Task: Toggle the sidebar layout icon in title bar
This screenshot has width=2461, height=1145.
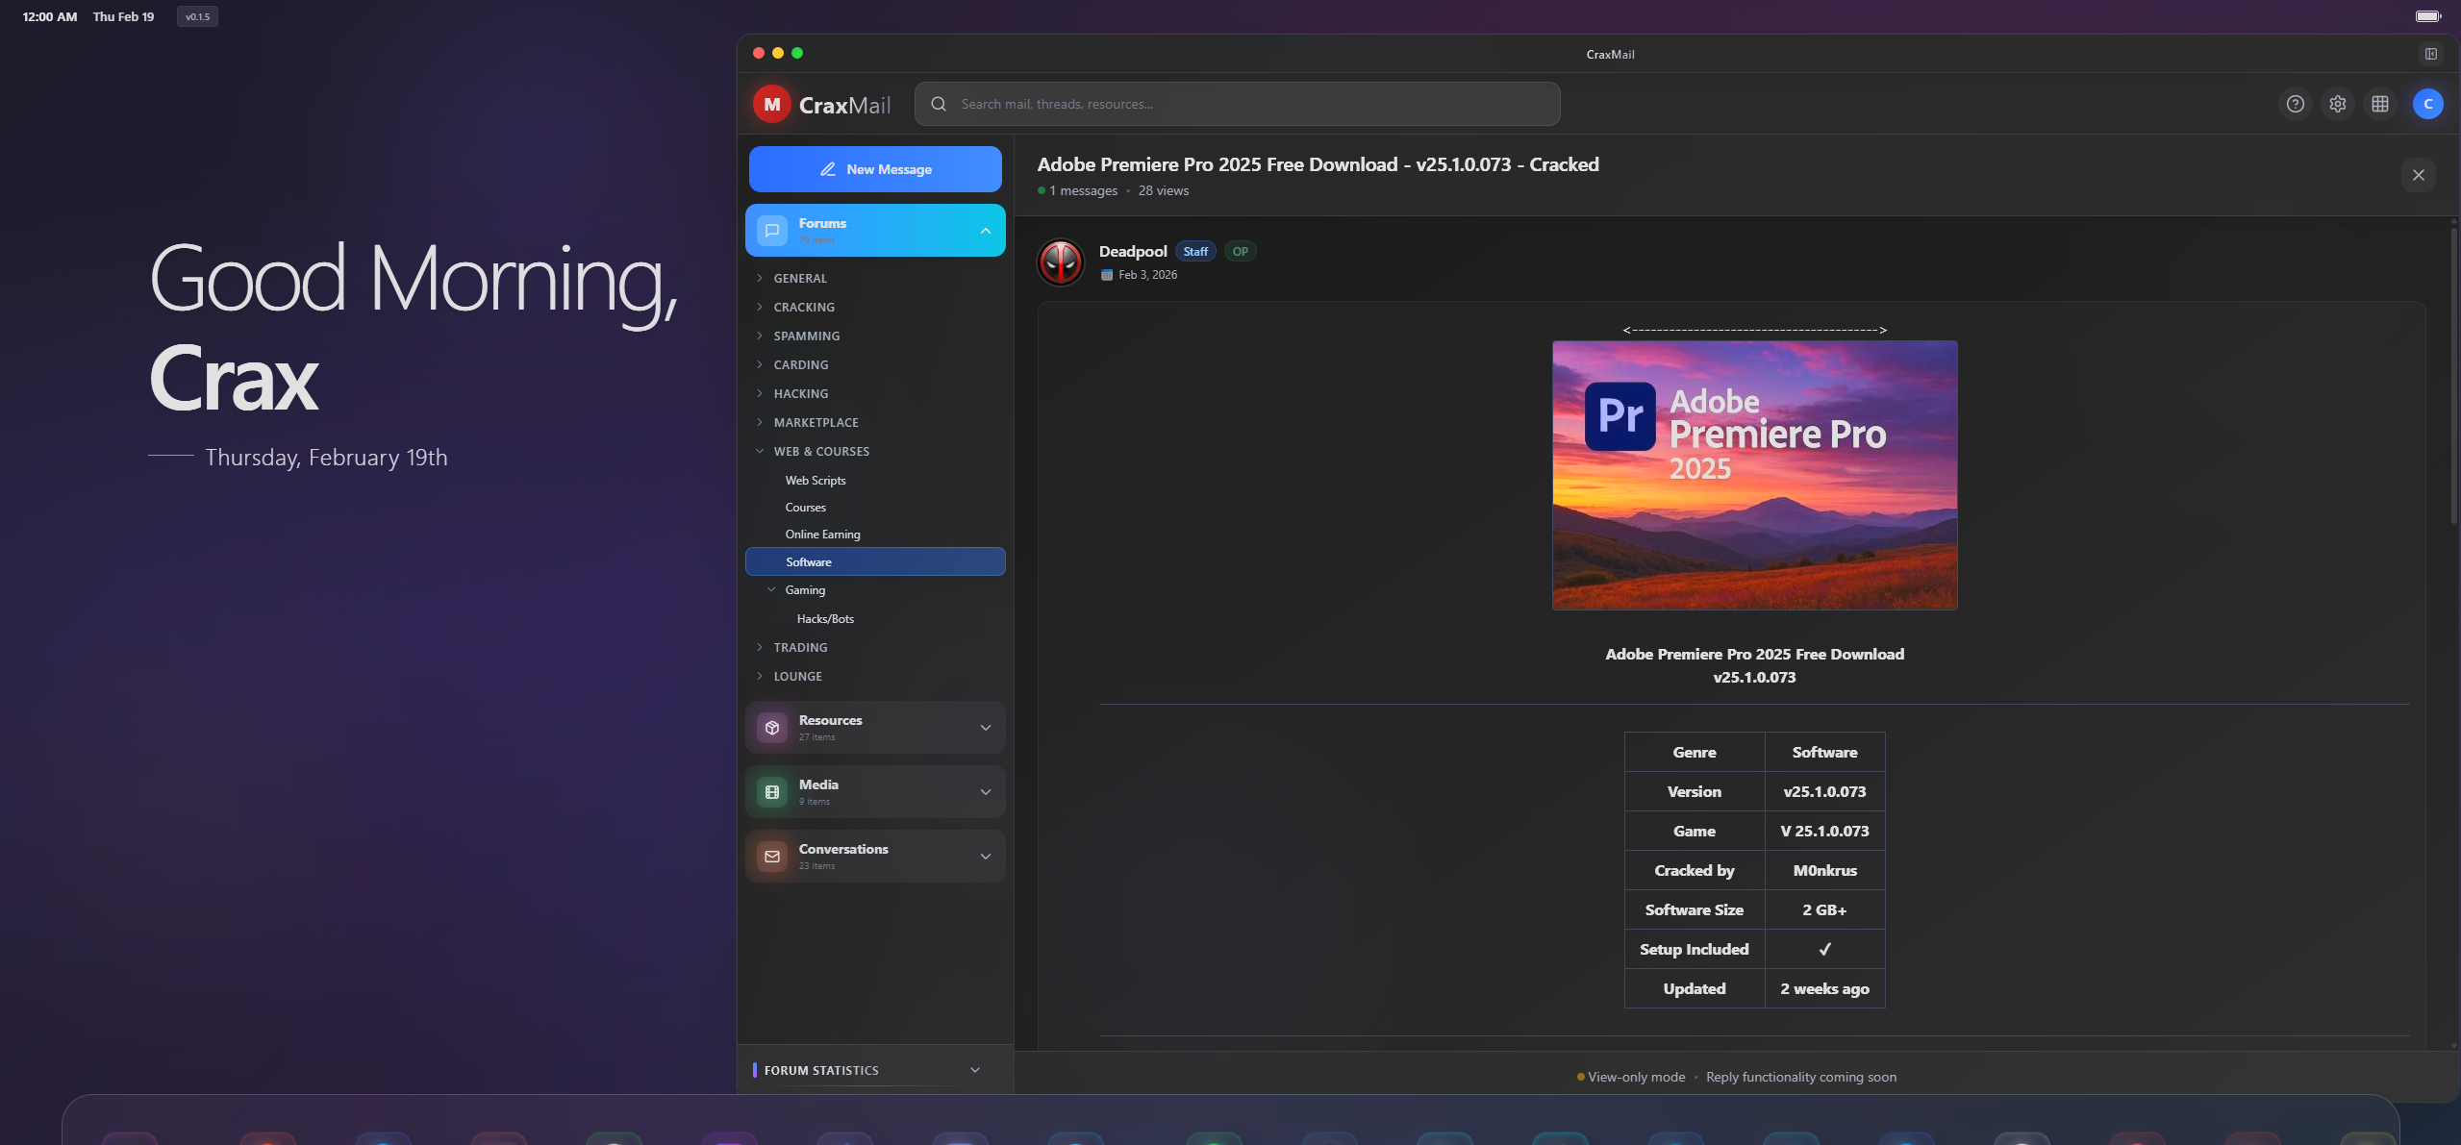Action: [2430, 54]
